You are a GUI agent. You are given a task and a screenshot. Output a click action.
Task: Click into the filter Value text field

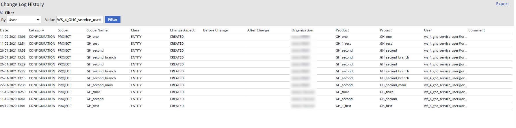tap(77, 20)
